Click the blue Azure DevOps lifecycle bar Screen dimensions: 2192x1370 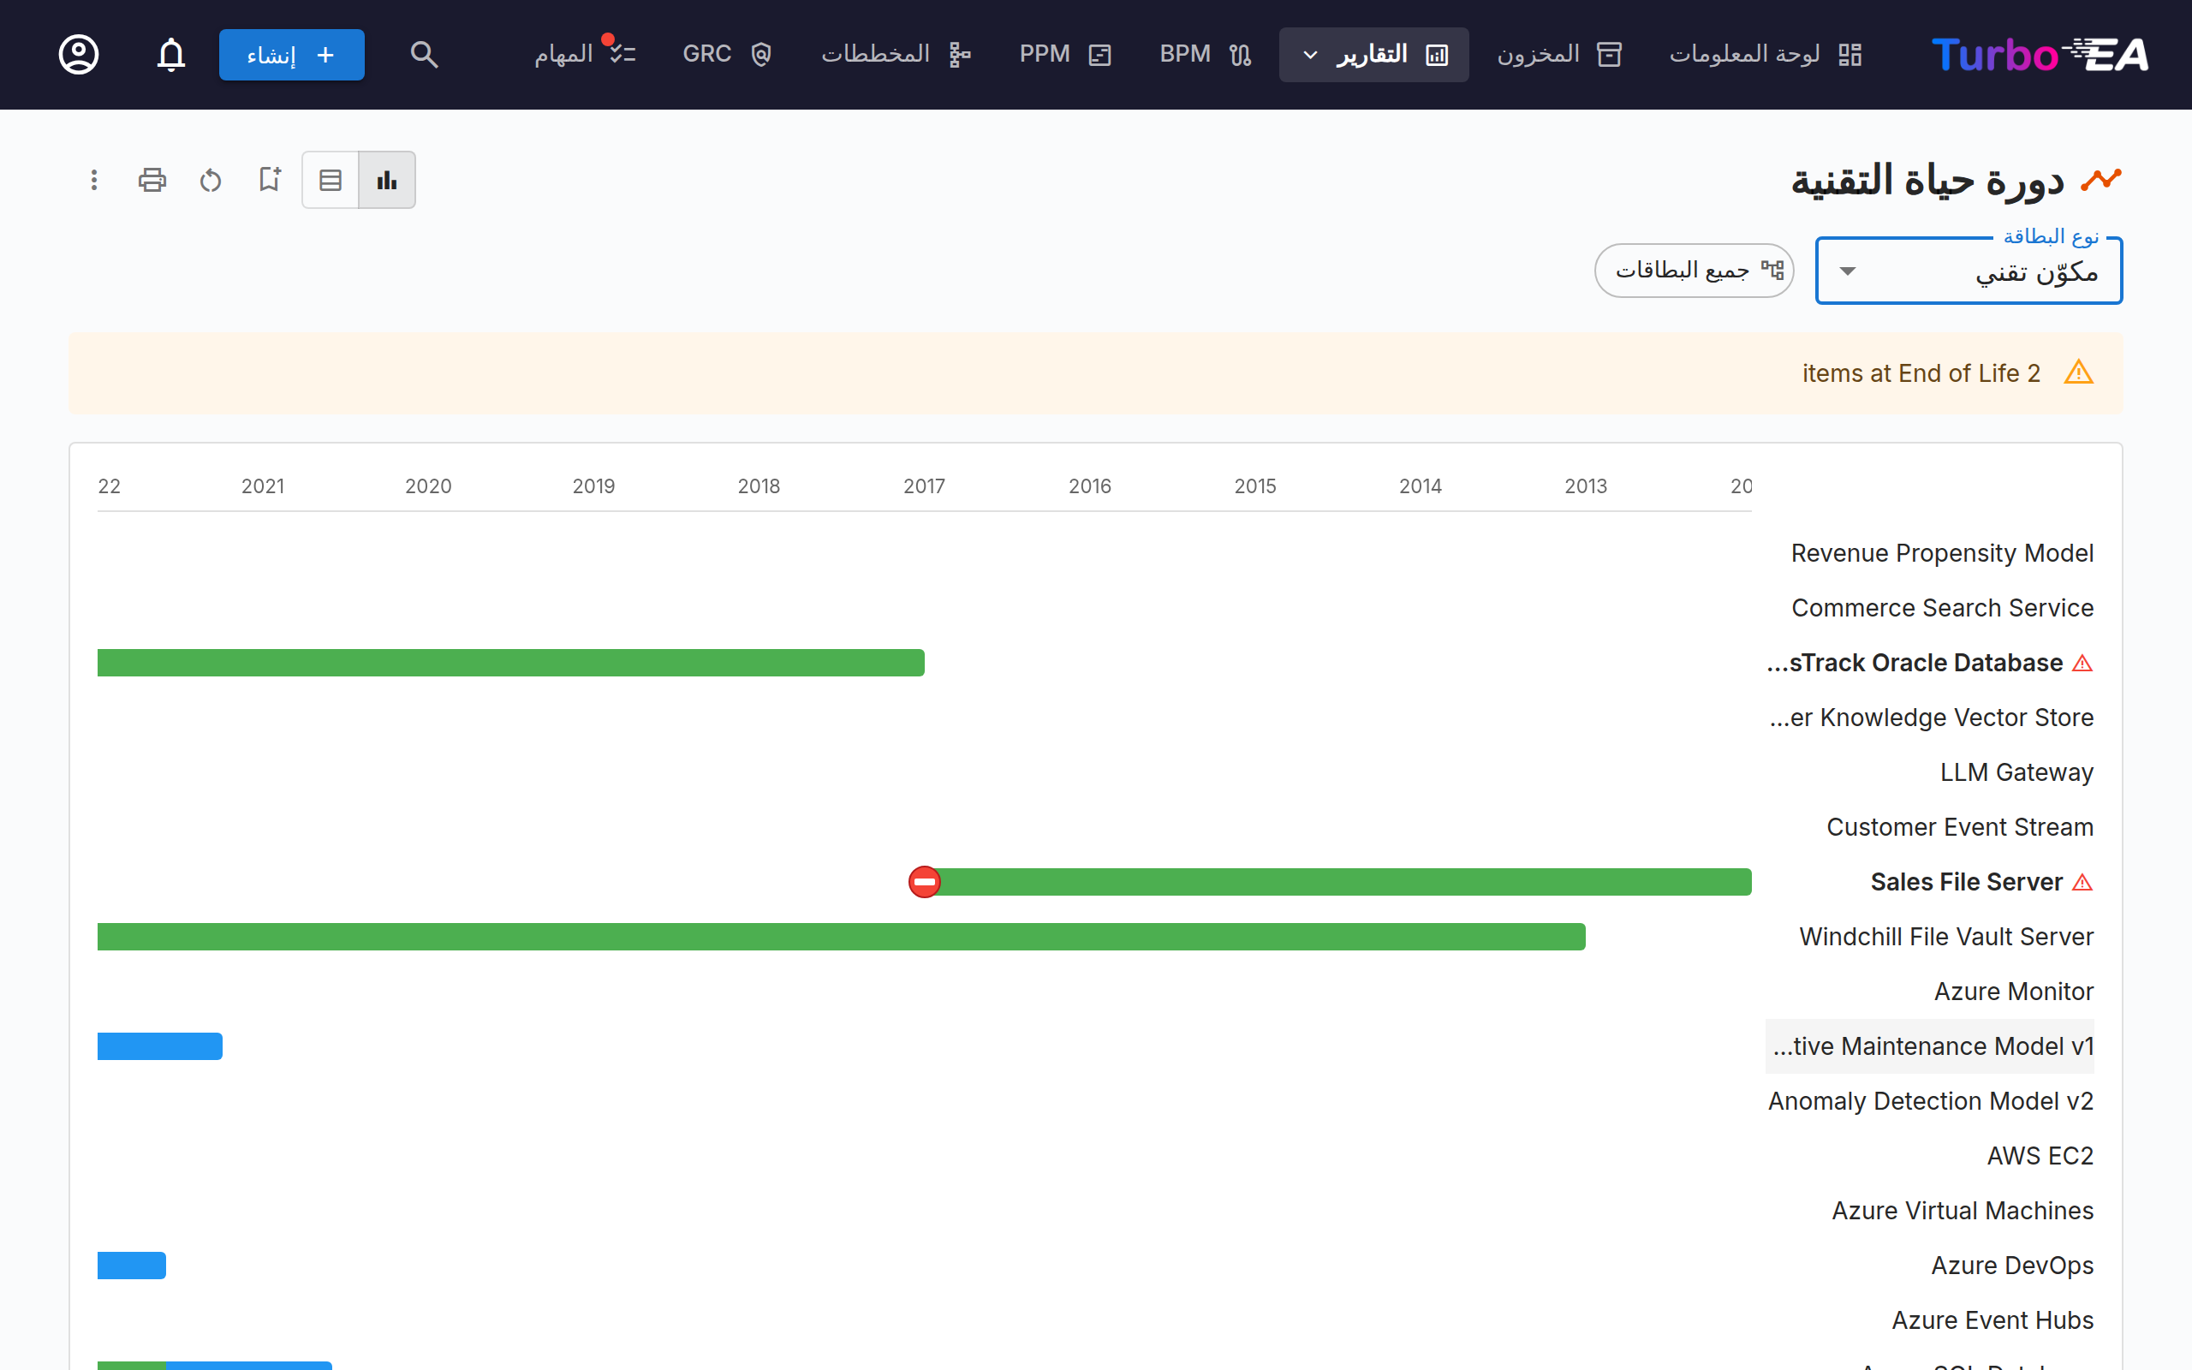coord(132,1265)
